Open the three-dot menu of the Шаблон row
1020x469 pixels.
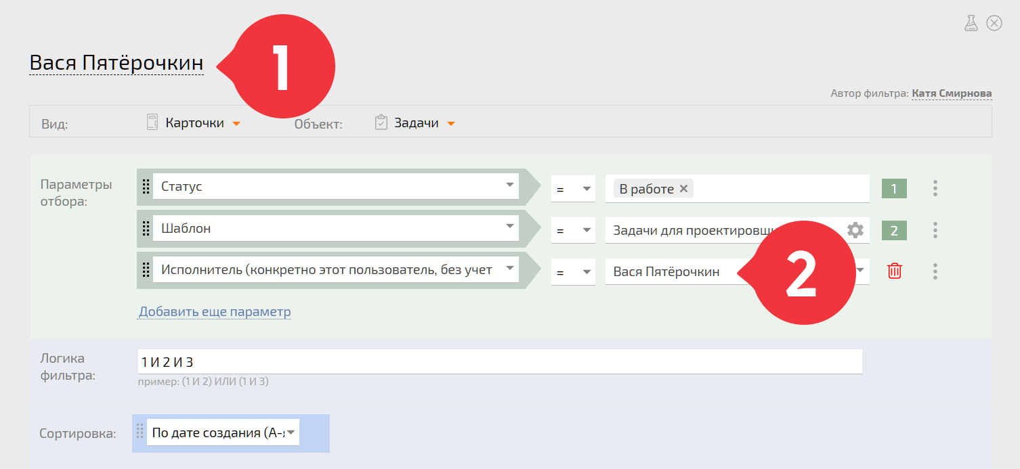point(935,230)
